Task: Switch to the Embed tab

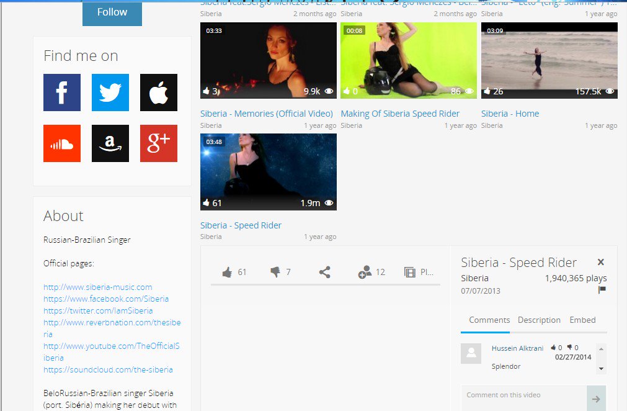Action: pyautogui.click(x=582, y=320)
